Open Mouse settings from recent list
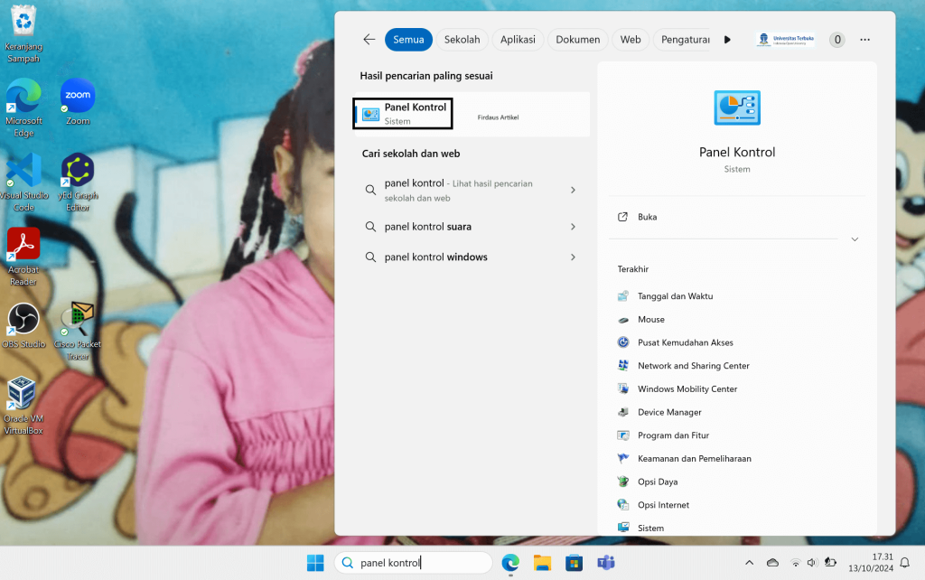The width and height of the screenshot is (925, 580). click(x=650, y=319)
